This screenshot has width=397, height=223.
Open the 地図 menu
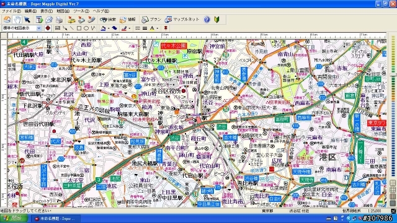(x=63, y=11)
